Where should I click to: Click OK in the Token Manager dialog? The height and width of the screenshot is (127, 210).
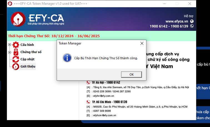(x=131, y=74)
